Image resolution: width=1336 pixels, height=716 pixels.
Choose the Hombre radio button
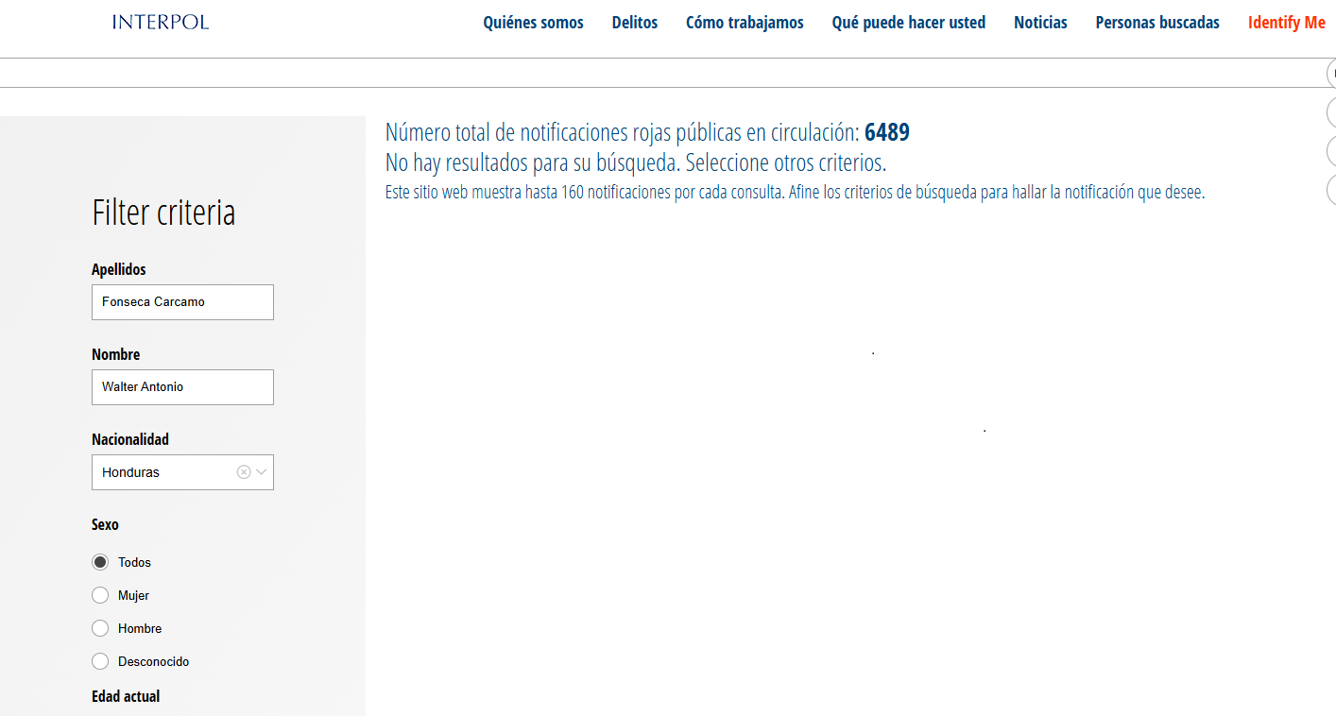pyautogui.click(x=100, y=628)
